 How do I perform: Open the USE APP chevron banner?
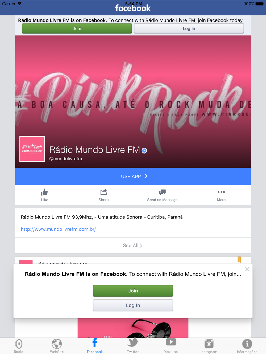point(133,176)
